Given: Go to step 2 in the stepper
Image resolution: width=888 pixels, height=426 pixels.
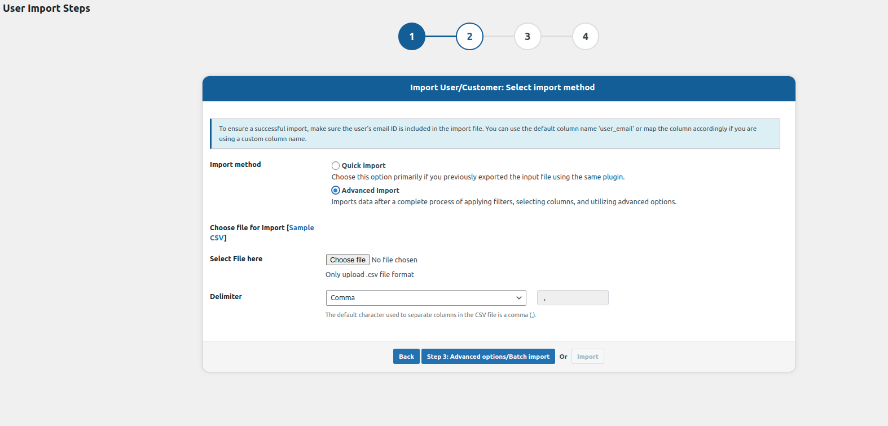Looking at the screenshot, I should coord(469,37).
